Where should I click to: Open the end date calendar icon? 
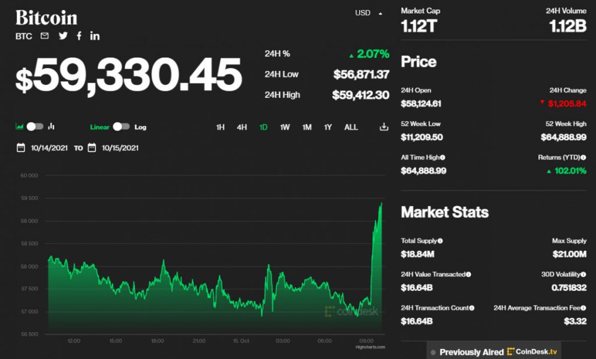tap(92, 148)
